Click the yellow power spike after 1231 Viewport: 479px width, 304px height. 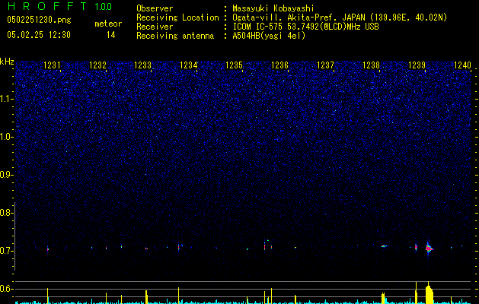tap(48, 296)
